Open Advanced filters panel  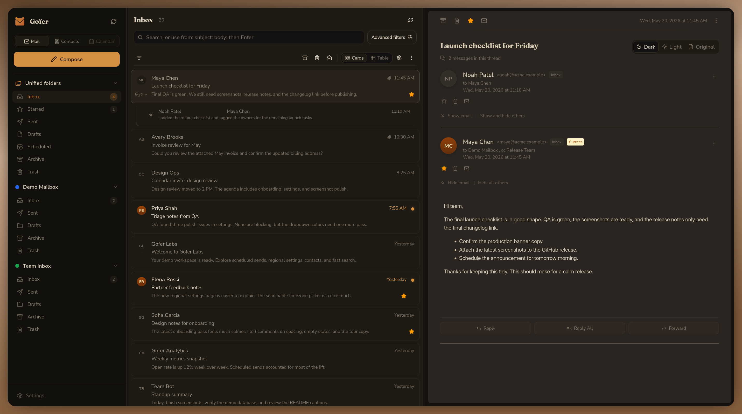coord(392,37)
